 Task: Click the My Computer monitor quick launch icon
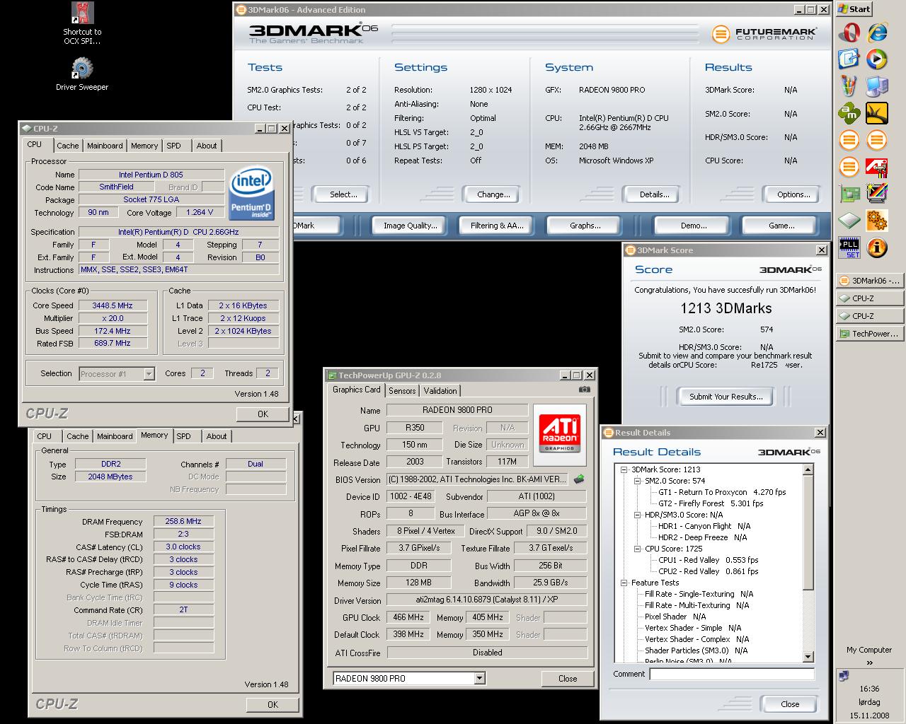pyautogui.click(x=877, y=86)
